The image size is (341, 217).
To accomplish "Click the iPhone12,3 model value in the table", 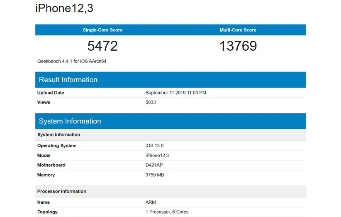I will pyautogui.click(x=157, y=155).
